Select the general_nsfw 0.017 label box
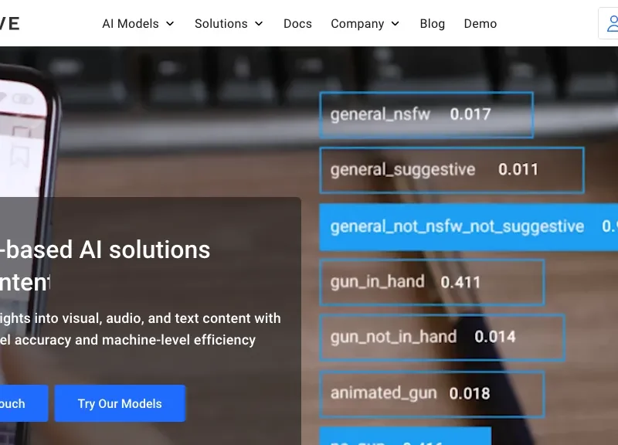The height and width of the screenshot is (445, 618). click(x=426, y=114)
